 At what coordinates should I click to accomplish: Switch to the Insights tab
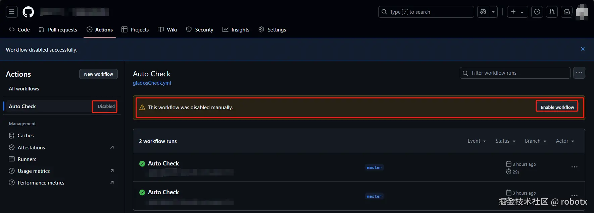236,30
